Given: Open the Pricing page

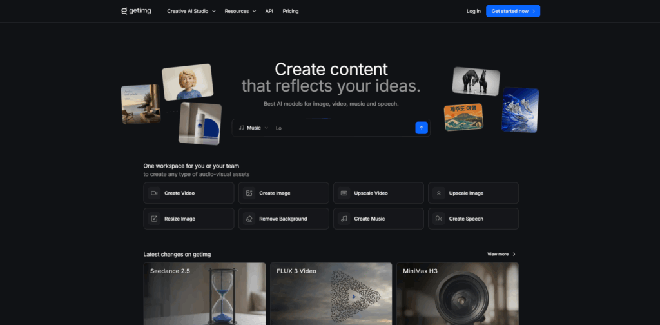Looking at the screenshot, I should (x=291, y=11).
